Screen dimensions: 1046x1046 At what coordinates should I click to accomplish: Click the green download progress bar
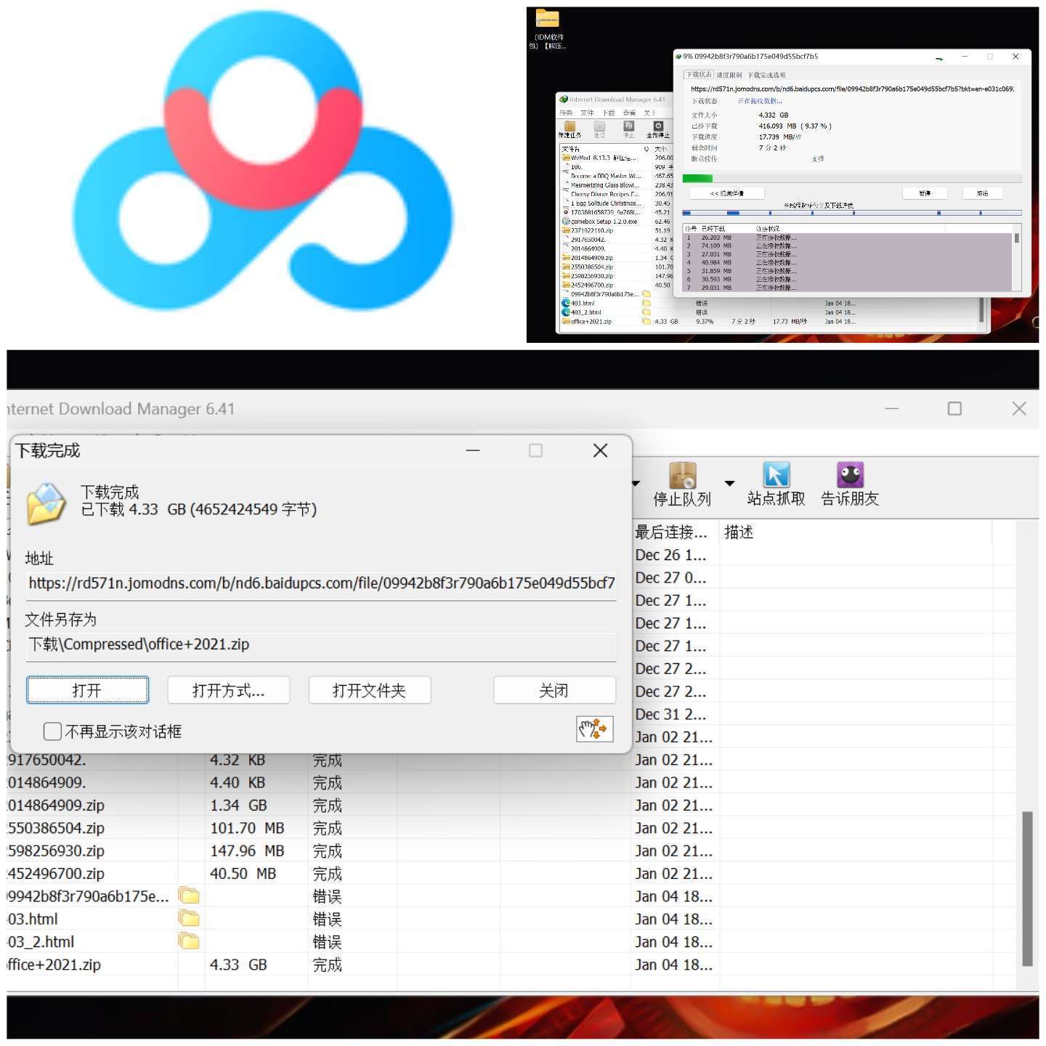click(852, 178)
